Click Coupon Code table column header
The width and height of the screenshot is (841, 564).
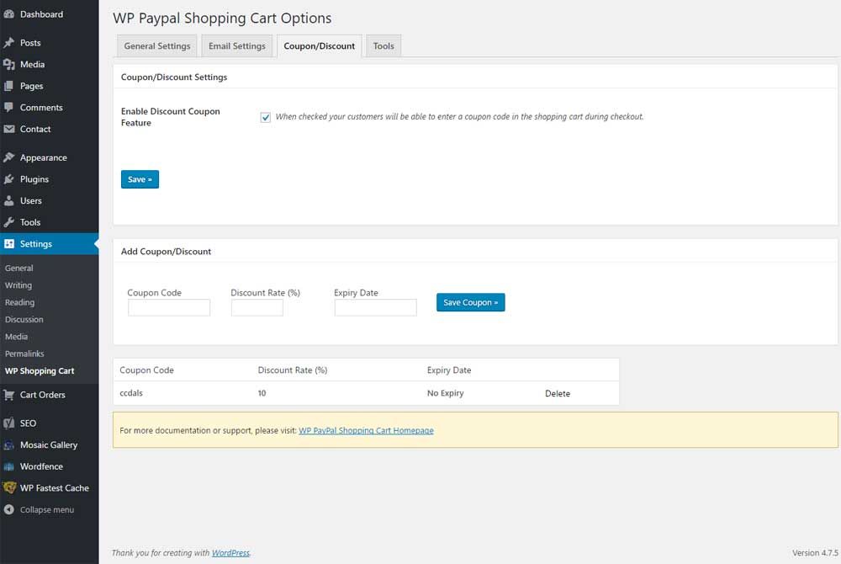146,370
